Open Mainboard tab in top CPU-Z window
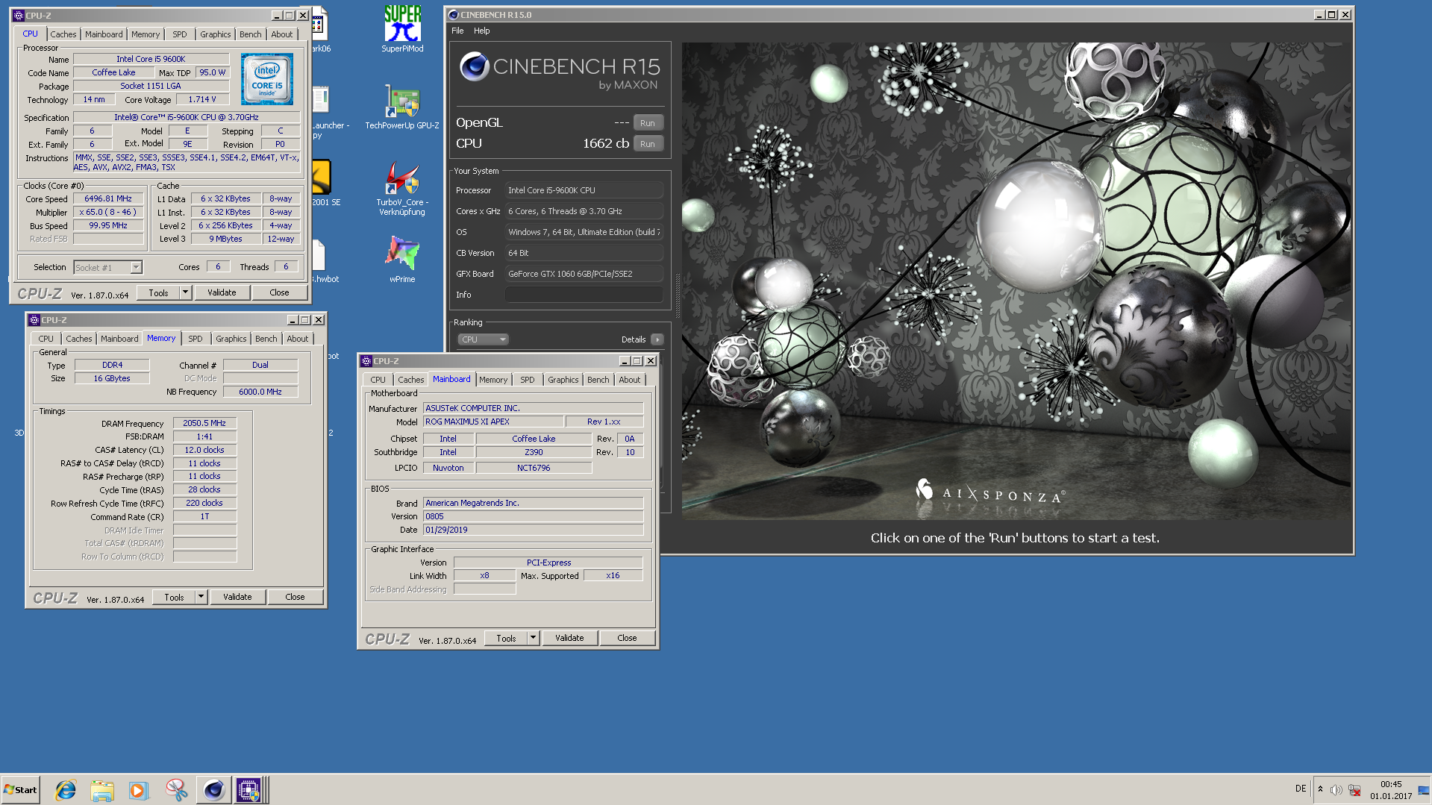Viewport: 1432px width, 805px height. pyautogui.click(x=104, y=34)
